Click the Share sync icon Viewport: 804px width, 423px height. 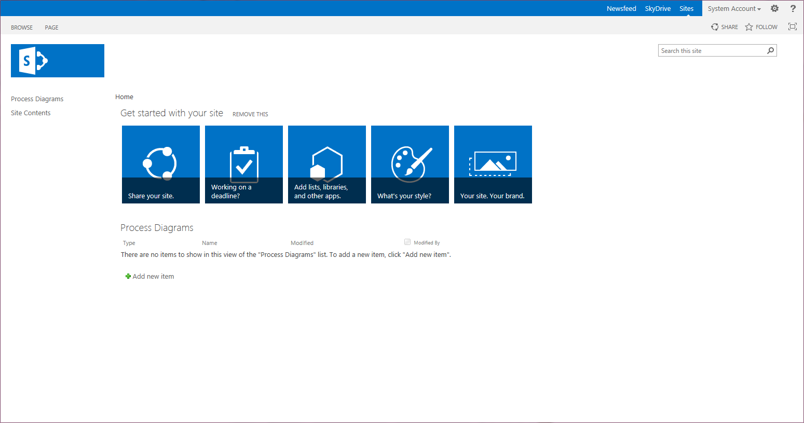click(715, 27)
